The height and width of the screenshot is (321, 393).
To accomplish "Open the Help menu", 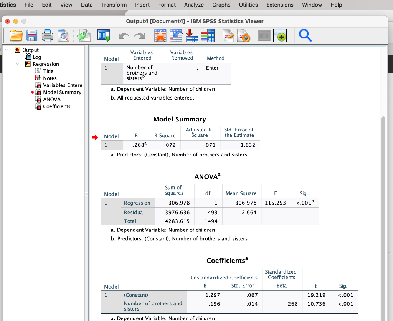I will [x=336, y=5].
